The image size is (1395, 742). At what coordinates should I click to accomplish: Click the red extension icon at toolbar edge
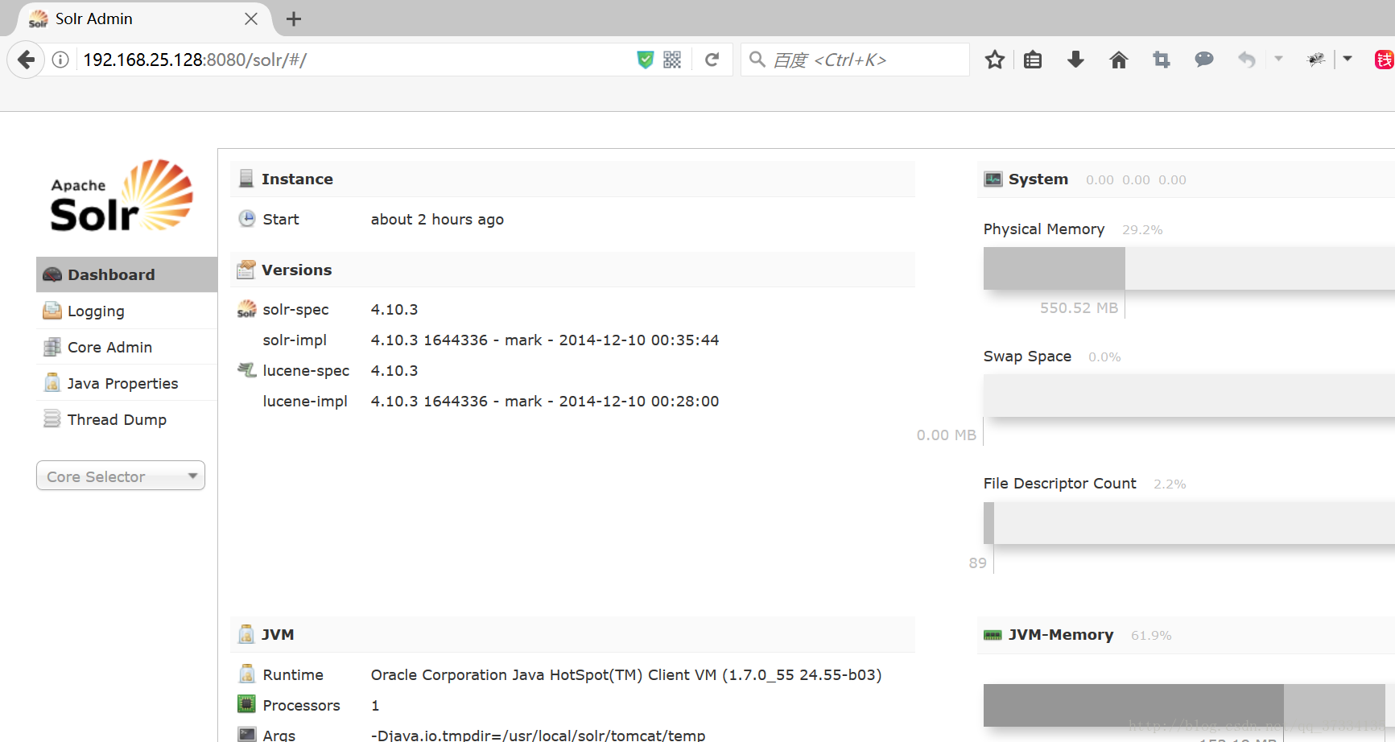click(1385, 60)
